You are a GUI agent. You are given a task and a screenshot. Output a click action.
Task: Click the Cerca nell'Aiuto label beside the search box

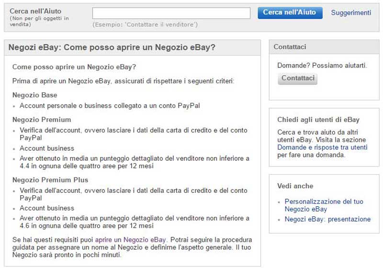tap(35, 11)
